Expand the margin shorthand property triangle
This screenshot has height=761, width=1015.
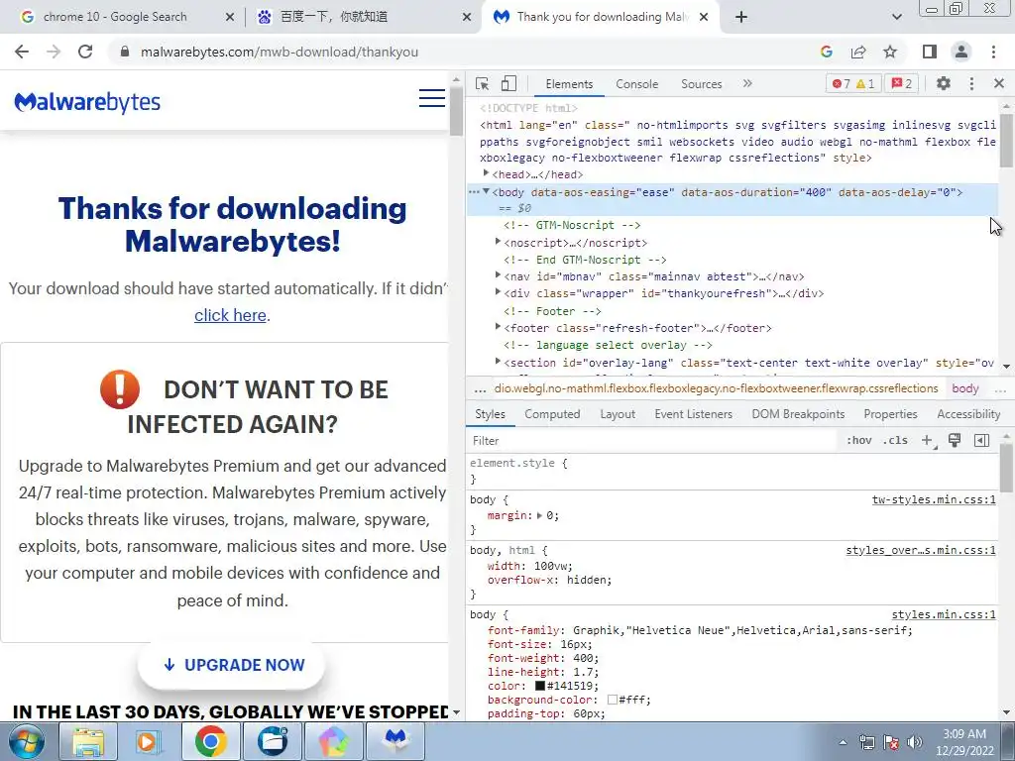click(x=540, y=515)
